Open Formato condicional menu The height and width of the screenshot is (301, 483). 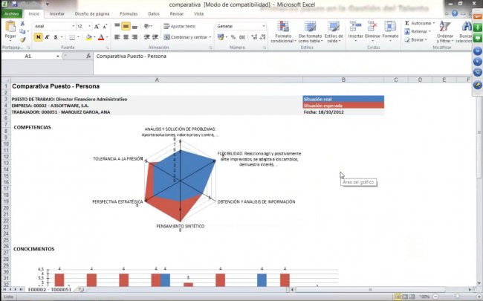[x=283, y=32]
